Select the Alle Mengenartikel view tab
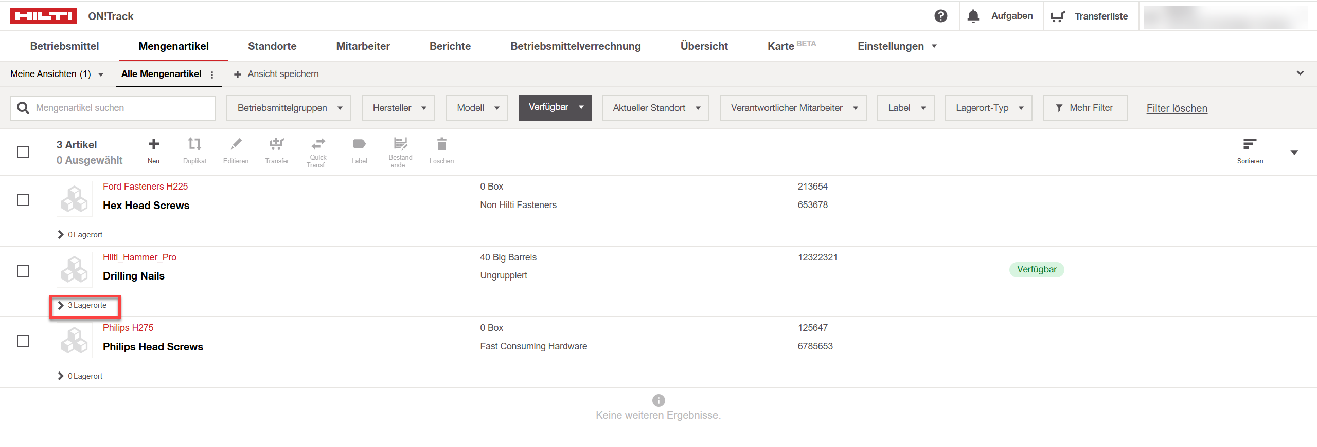This screenshot has width=1317, height=447. (x=161, y=74)
